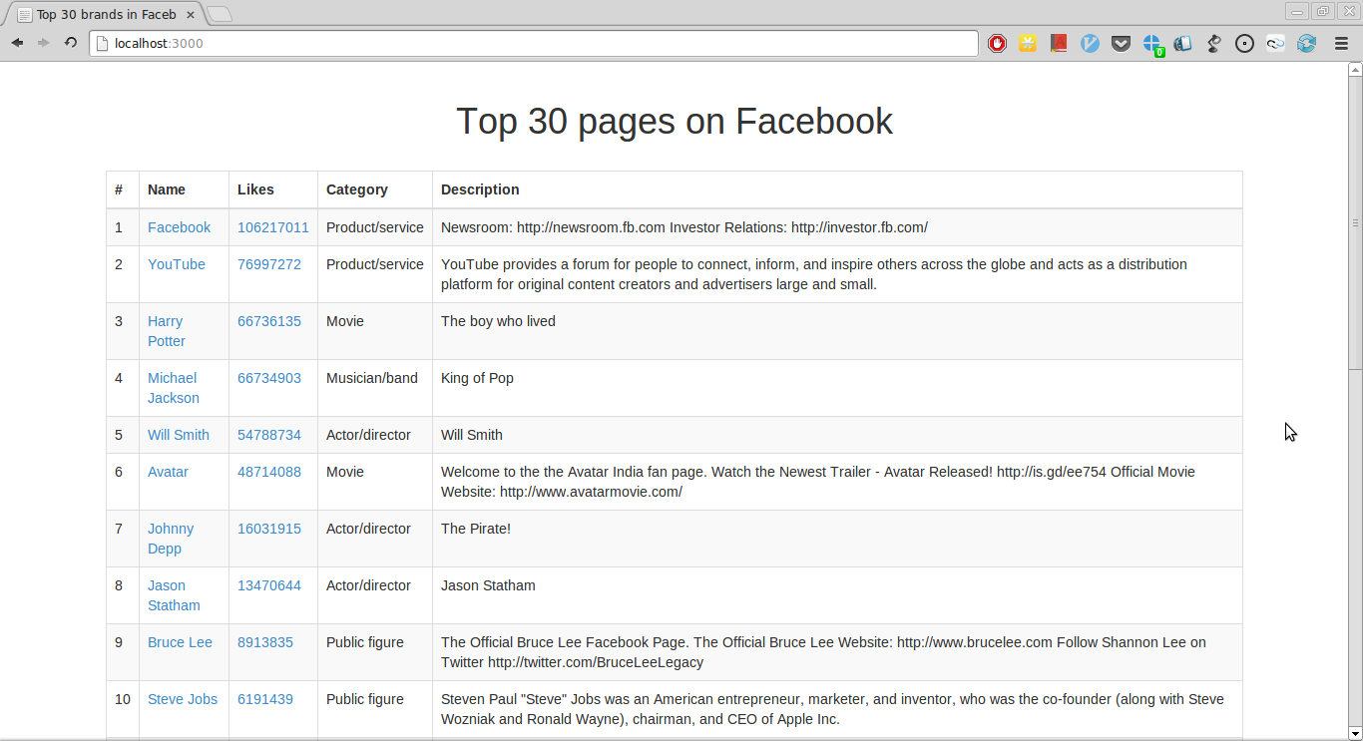Viewport: 1363px width, 741px height.
Task: Reload the page with the refresh icon
Action: [x=71, y=43]
